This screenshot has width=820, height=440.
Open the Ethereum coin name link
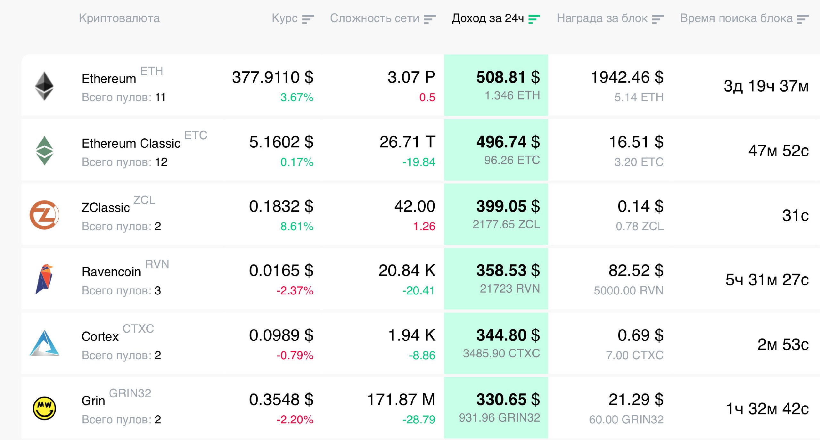point(109,79)
